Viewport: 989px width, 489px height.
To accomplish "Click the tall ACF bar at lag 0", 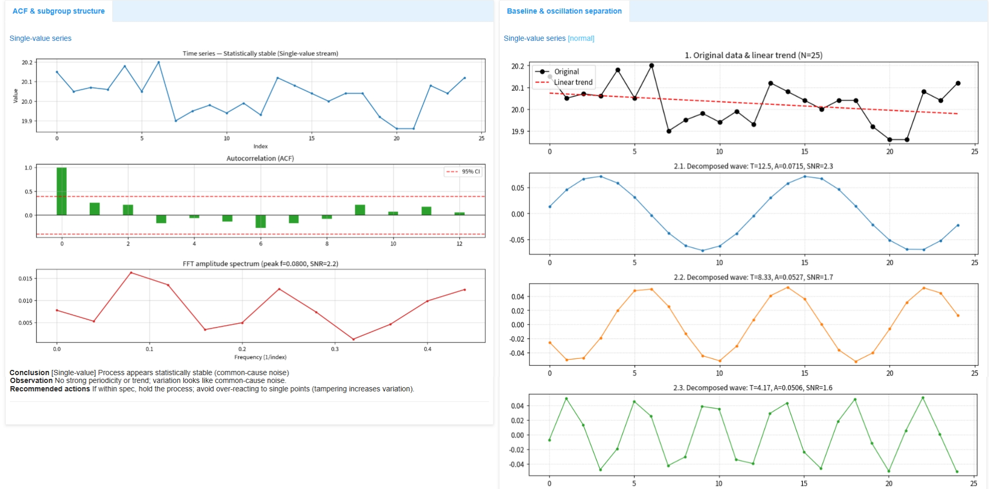I will (x=61, y=192).
